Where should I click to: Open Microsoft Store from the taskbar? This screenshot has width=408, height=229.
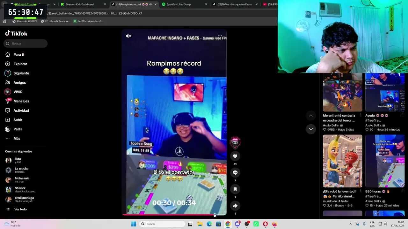coord(218,224)
